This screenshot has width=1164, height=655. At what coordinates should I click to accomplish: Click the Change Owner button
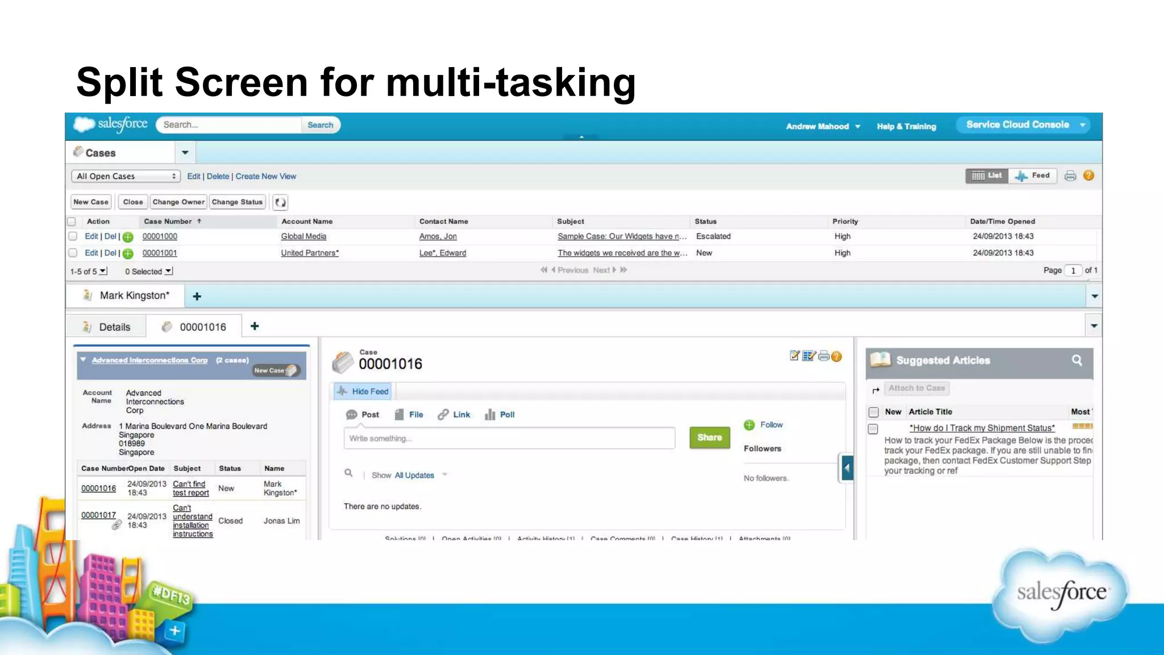pyautogui.click(x=178, y=202)
